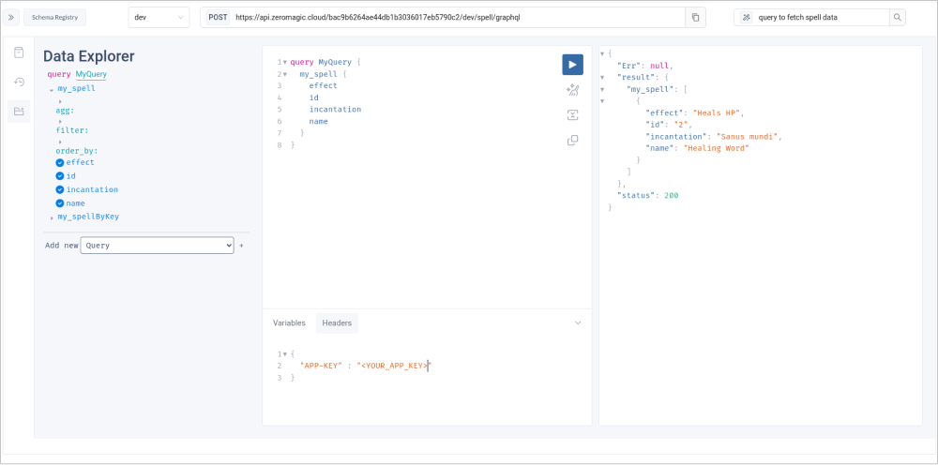The height and width of the screenshot is (465, 938).
Task: Expand the my_spellByKey node
Action: pos(52,218)
